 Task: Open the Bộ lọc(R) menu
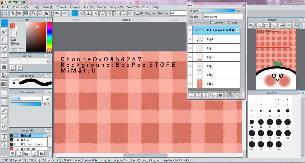(48, 7)
